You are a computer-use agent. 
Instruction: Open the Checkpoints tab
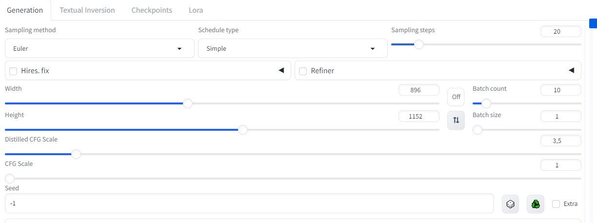[x=152, y=10]
